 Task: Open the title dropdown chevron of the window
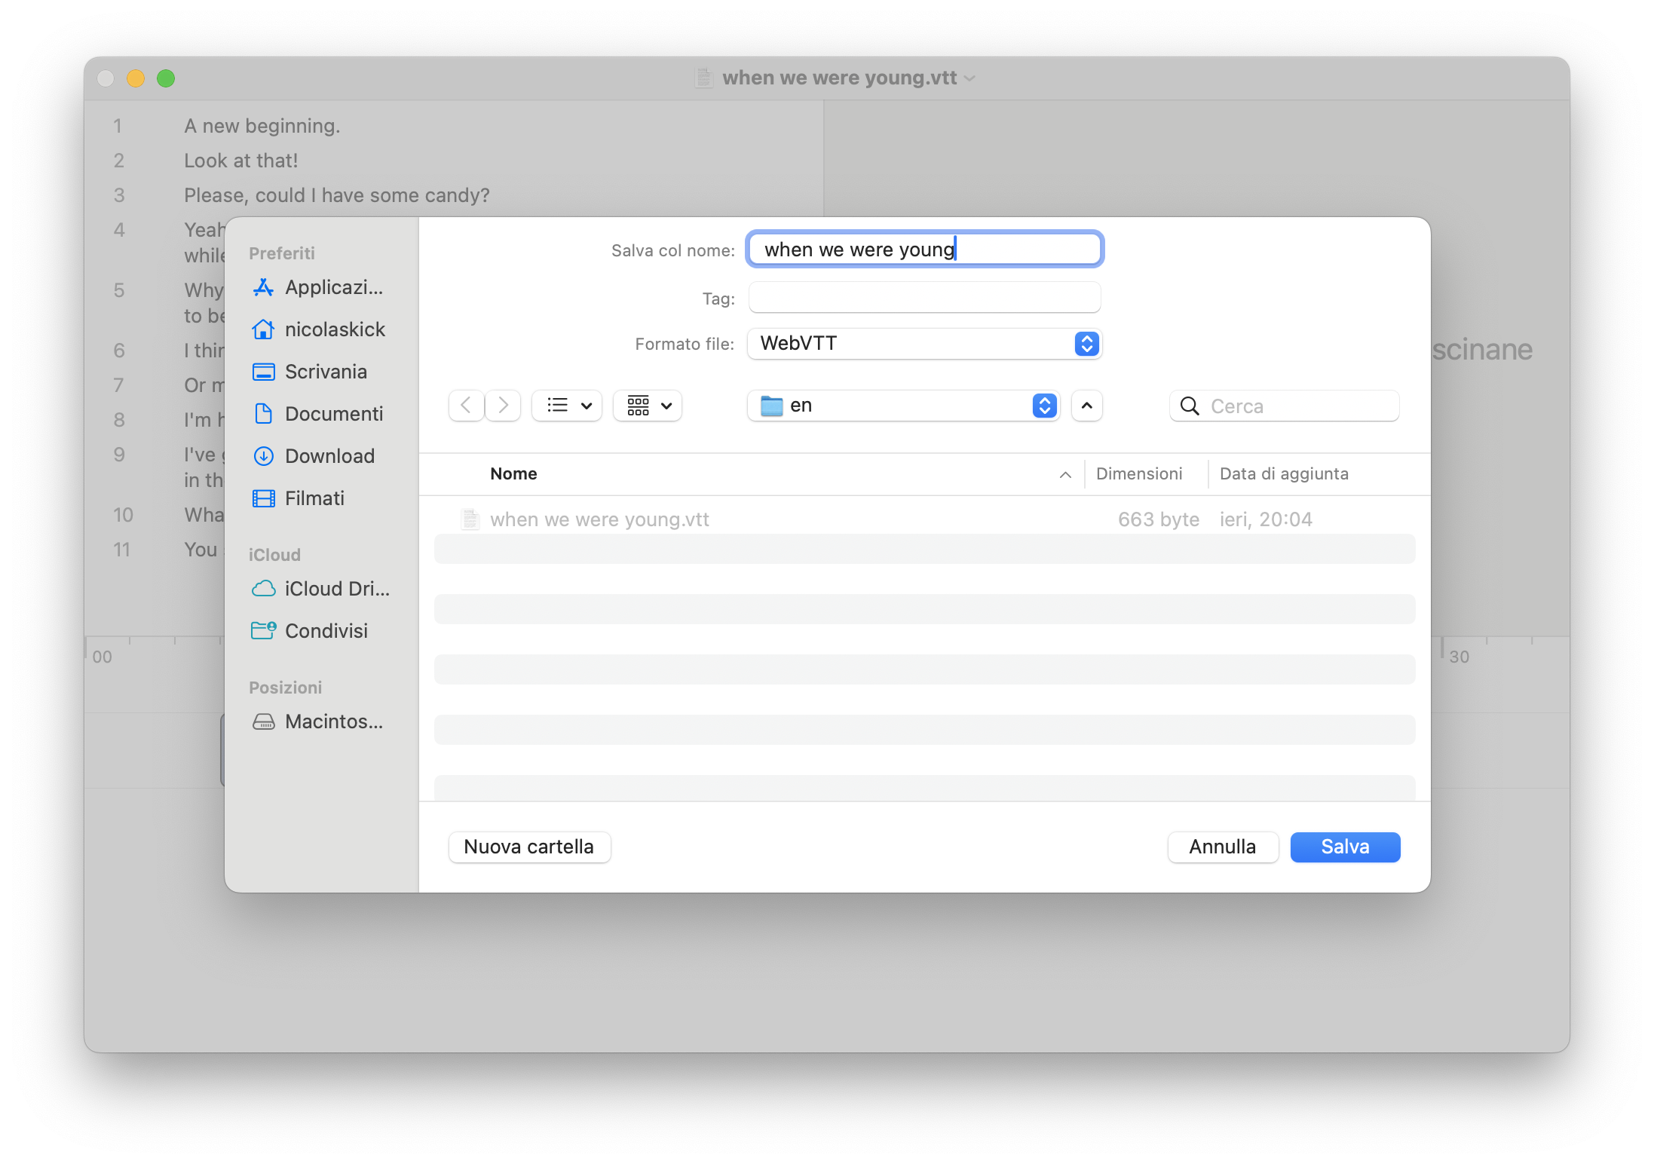pos(970,78)
